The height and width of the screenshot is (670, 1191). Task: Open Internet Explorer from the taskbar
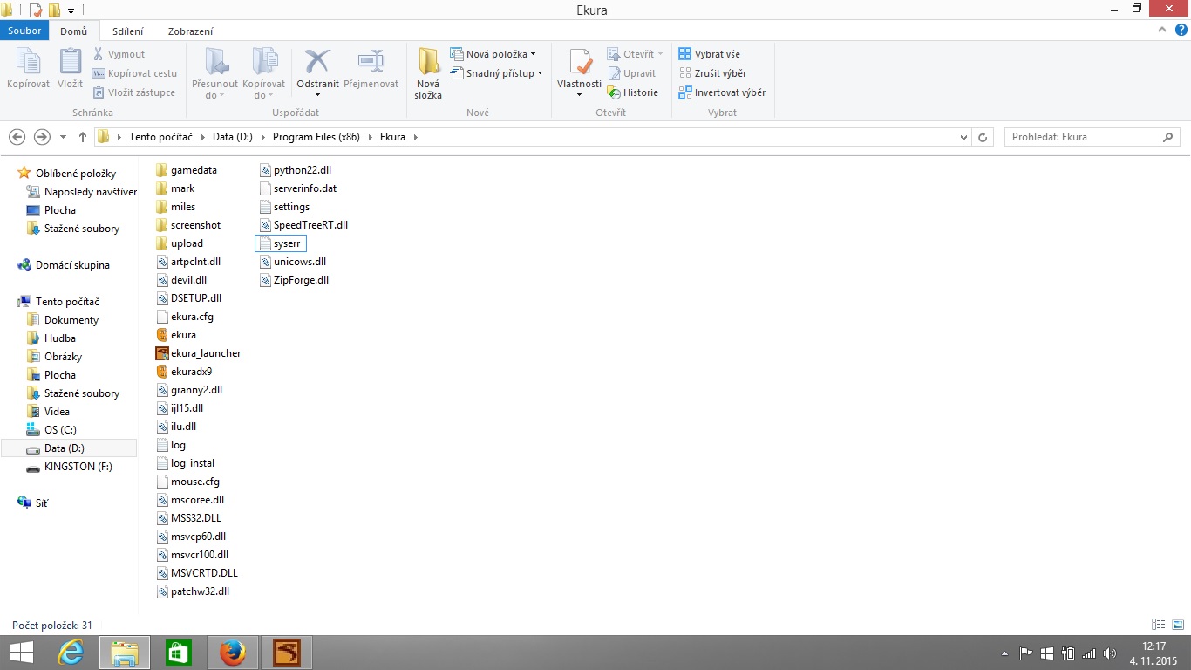tap(71, 653)
